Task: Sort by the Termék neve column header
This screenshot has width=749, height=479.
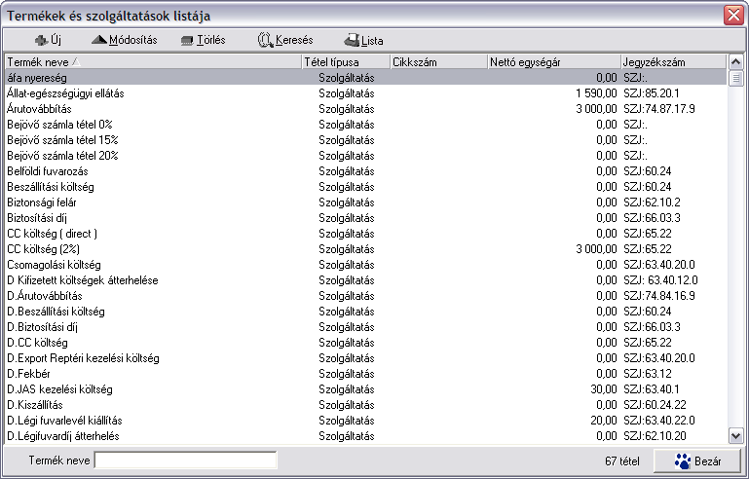Action: (153, 62)
